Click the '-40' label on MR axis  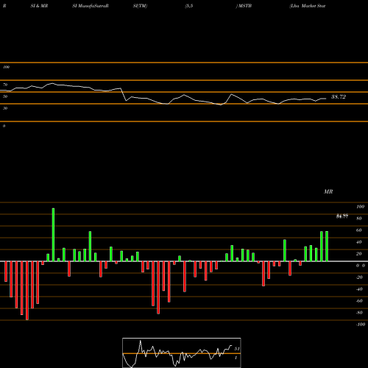(359, 289)
